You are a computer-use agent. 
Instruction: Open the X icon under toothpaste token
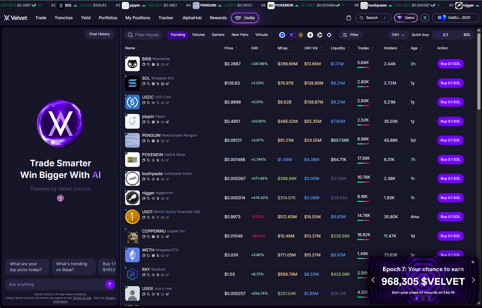point(158,179)
